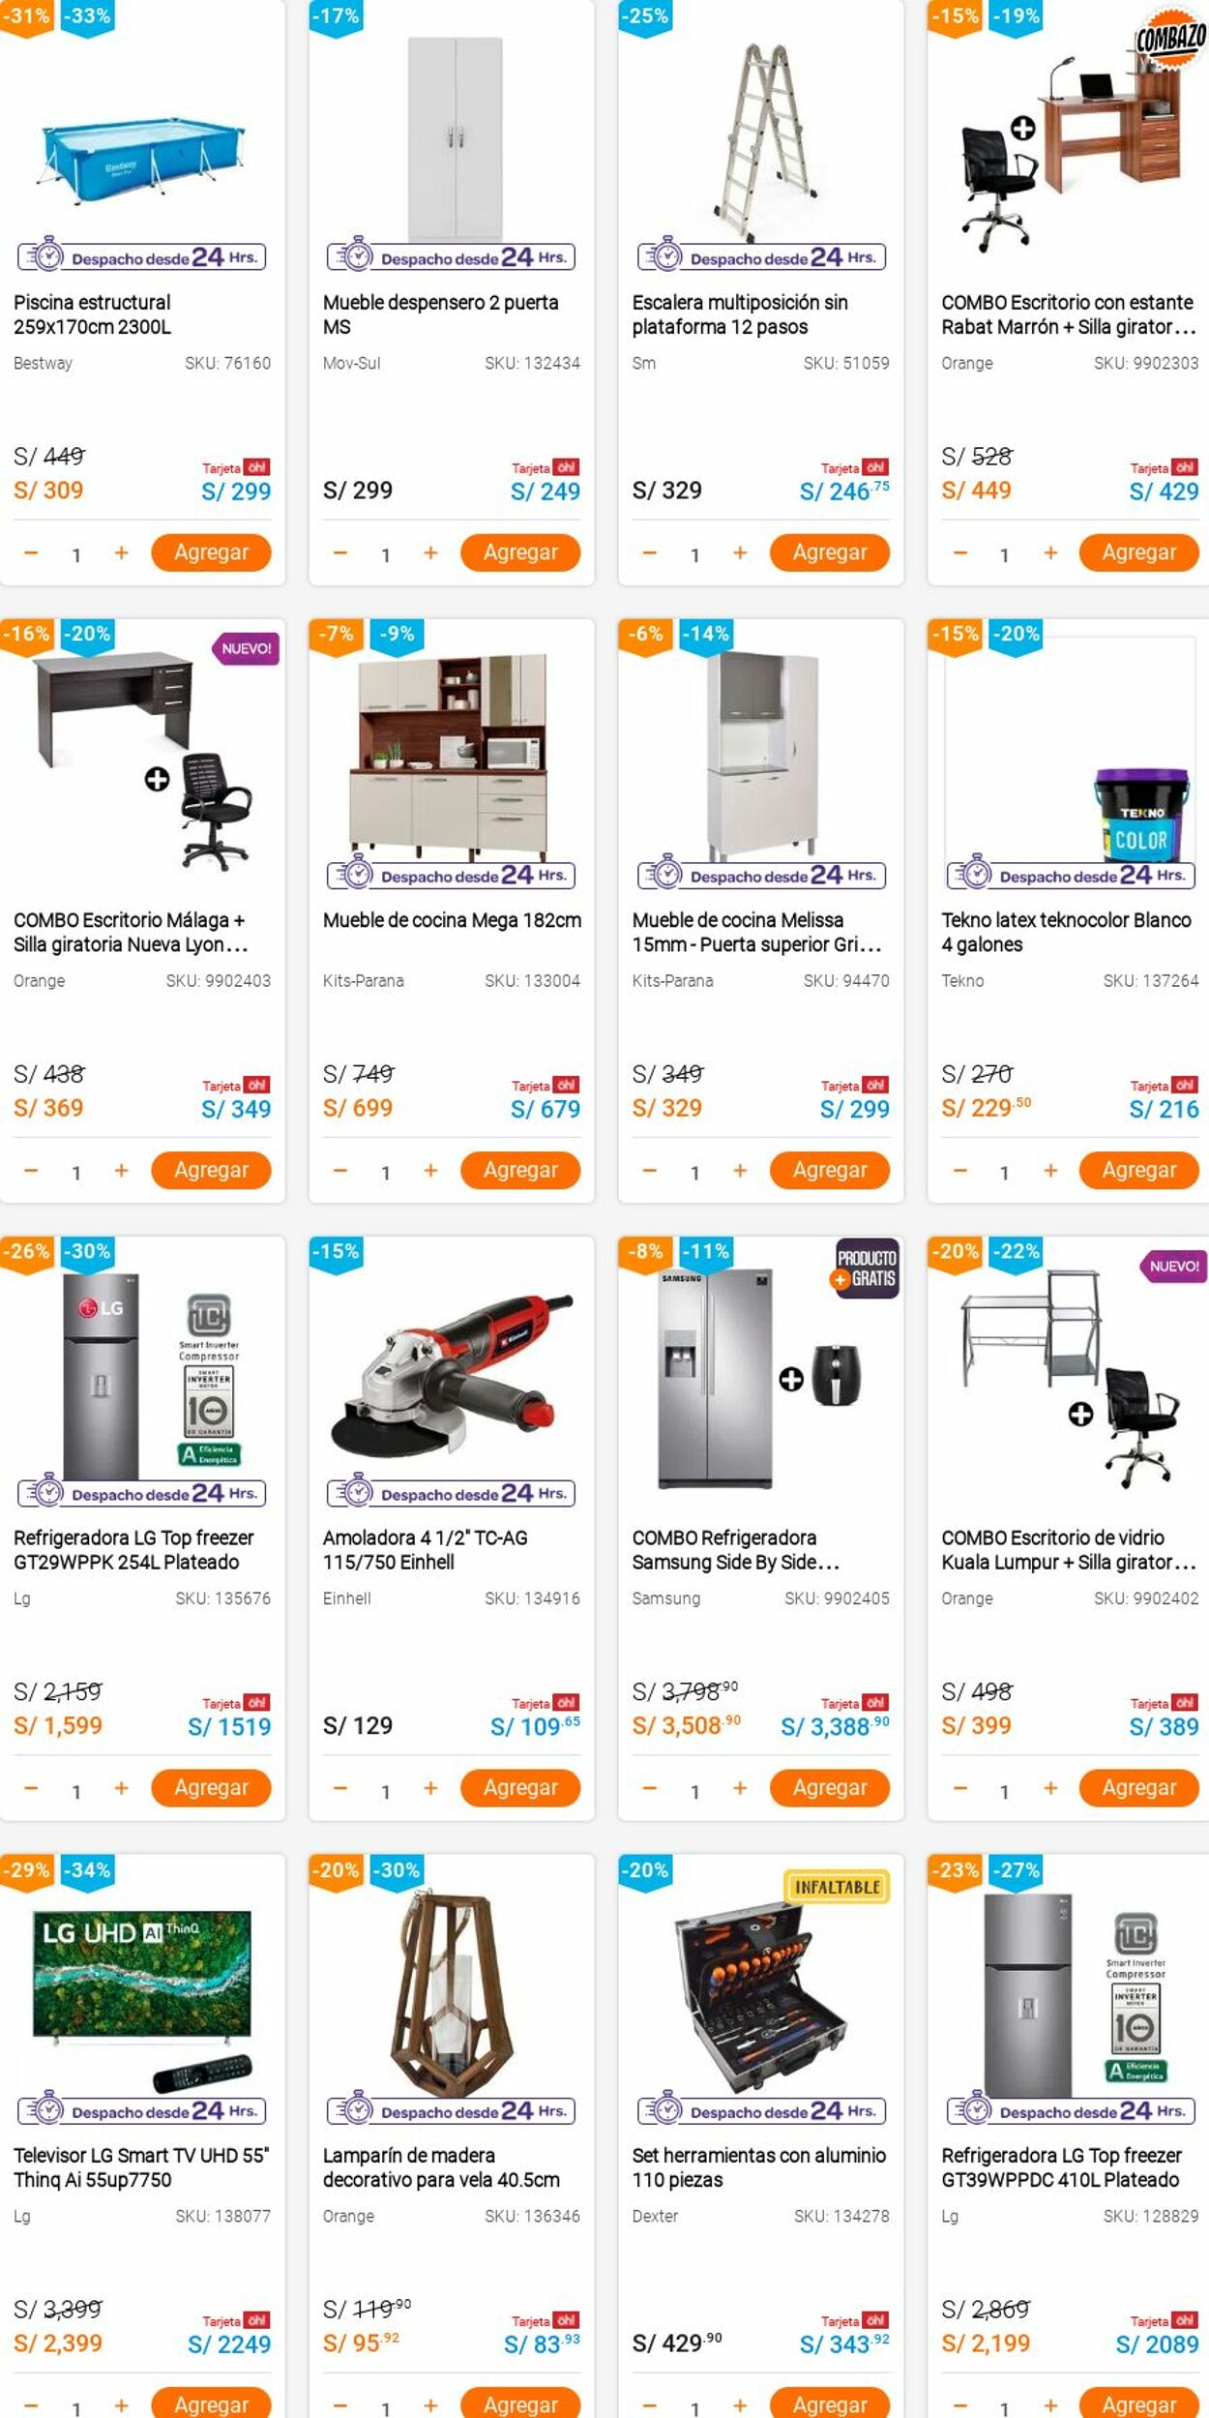Open Televisor LG Smart TV UHD 55 title
The width and height of the screenshot is (1209, 2418).
click(141, 2167)
